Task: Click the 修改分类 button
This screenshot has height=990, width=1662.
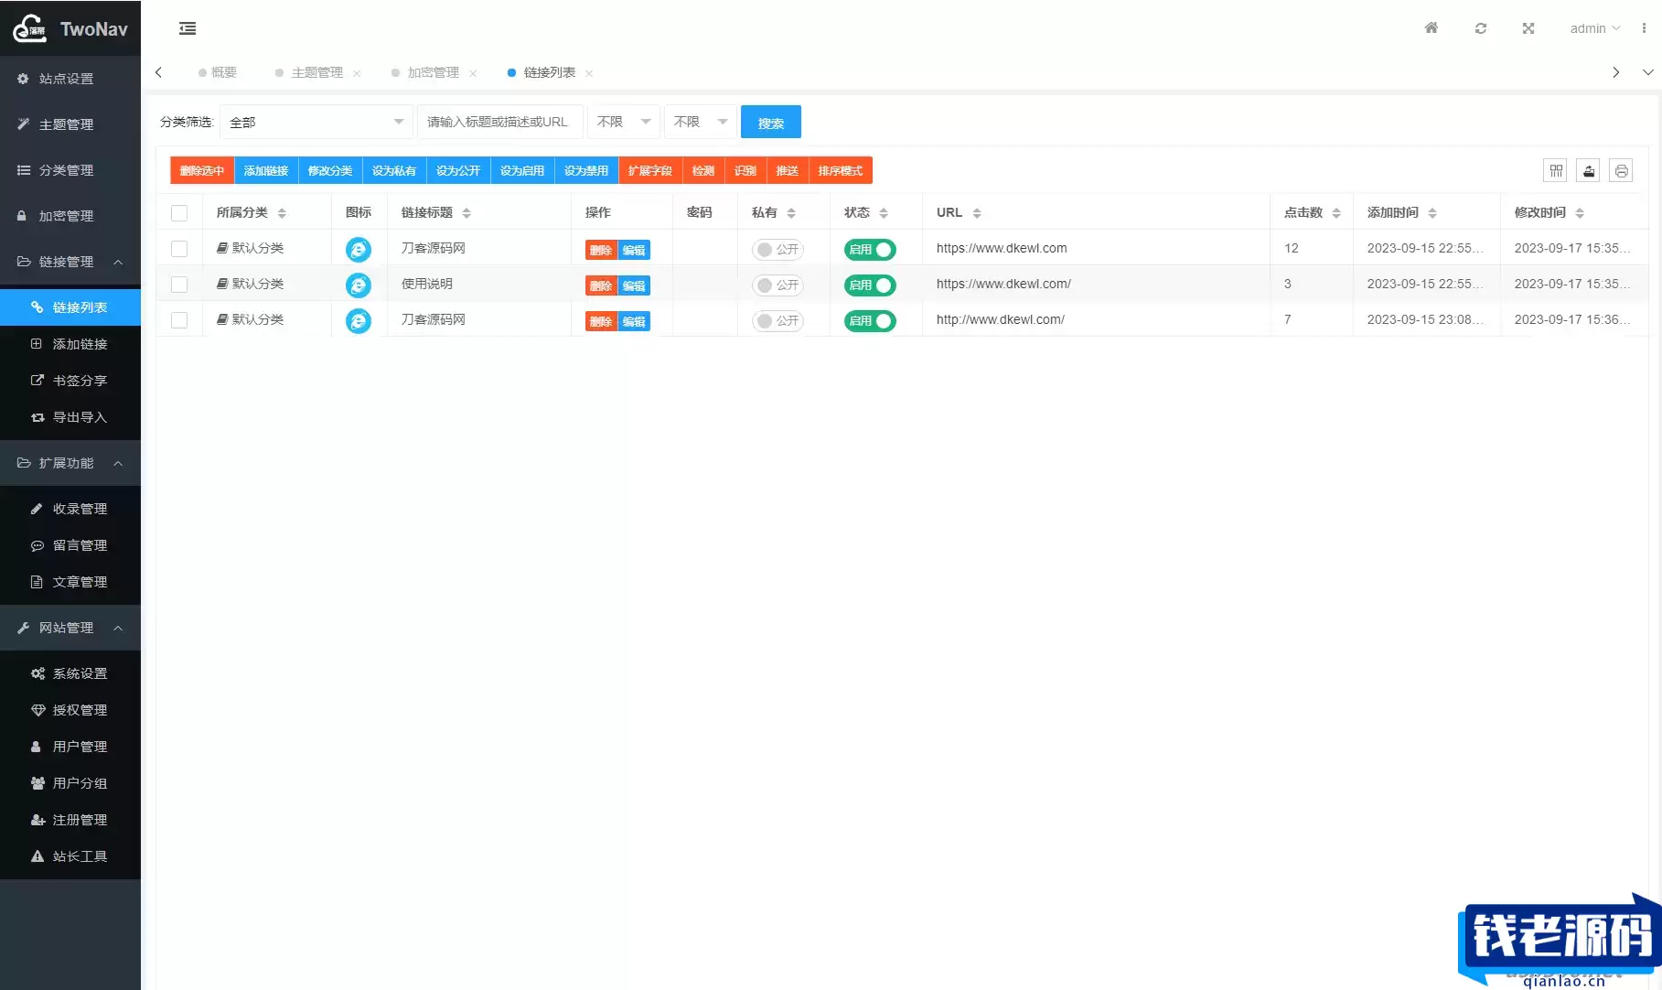Action: coord(330,171)
